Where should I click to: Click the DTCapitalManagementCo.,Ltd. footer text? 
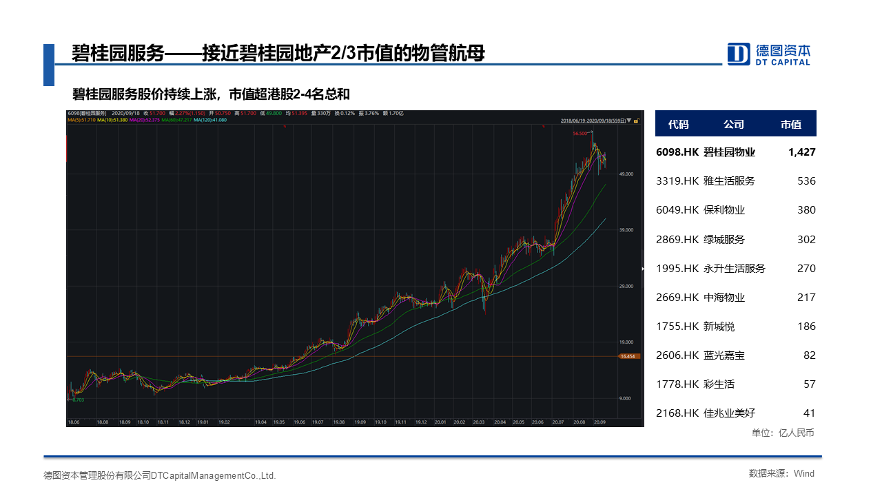pyautogui.click(x=214, y=475)
